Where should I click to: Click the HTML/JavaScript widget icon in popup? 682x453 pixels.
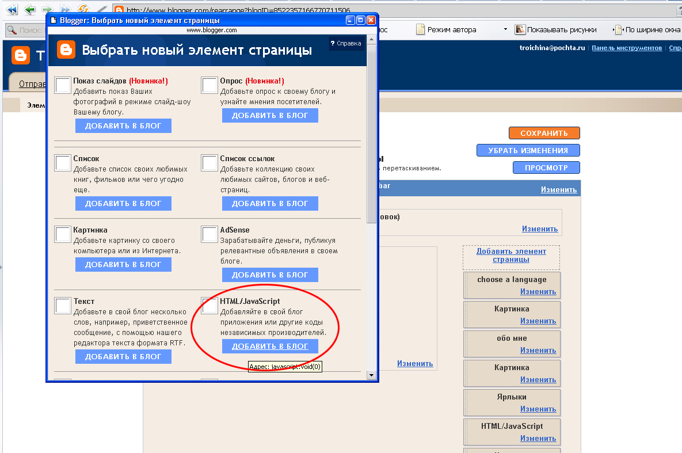click(x=209, y=306)
